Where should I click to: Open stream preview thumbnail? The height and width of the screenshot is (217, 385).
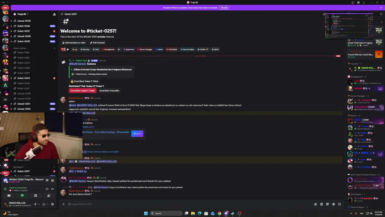[x=349, y=26]
